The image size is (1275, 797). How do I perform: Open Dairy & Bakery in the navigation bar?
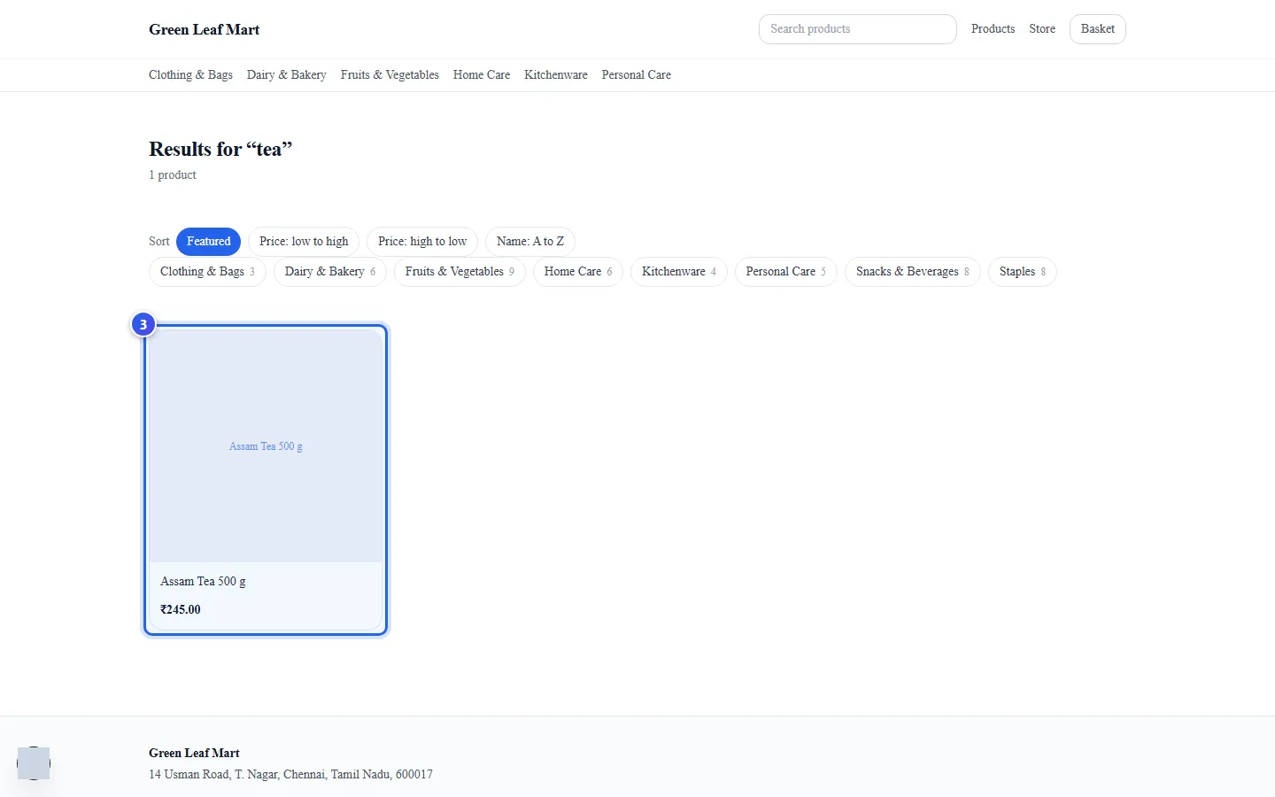point(286,75)
